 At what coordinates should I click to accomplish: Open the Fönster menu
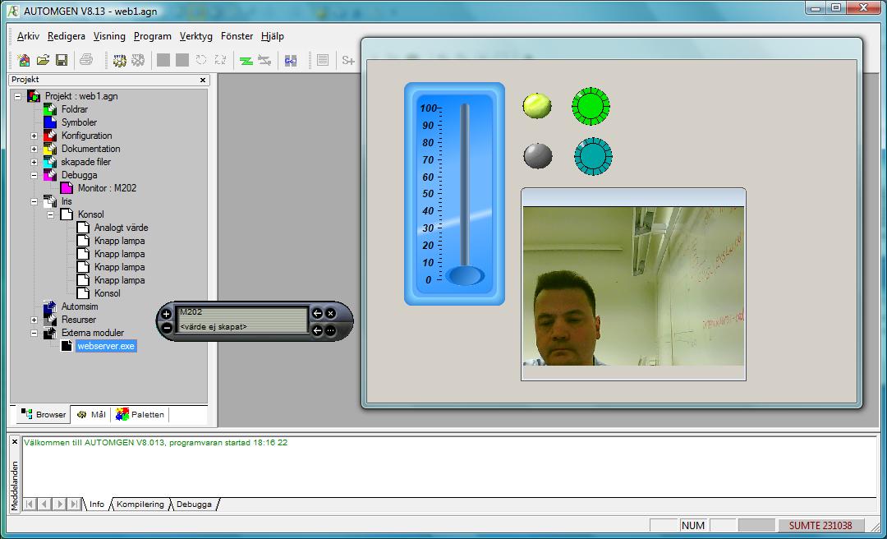click(x=237, y=36)
